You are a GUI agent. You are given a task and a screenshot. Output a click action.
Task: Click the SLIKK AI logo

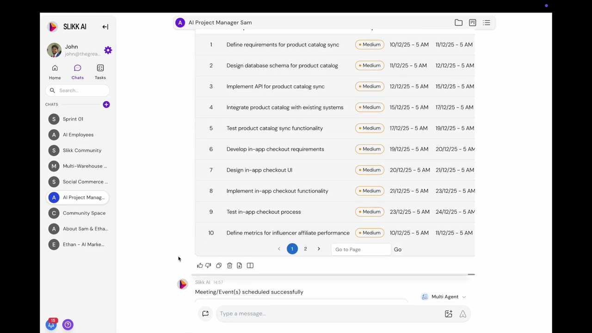tap(67, 27)
